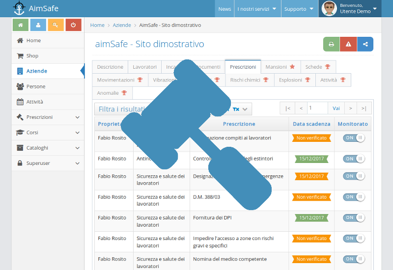The width and height of the screenshot is (393, 270).
Task: Toggle Monitorato switch for Fornitura dei DPI row
Action: click(354, 217)
